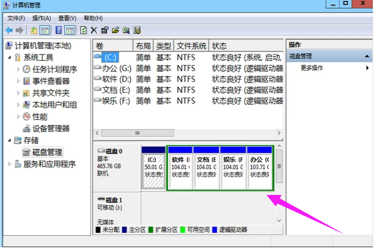Click the Back arrow toolbar icon
The image size is (374, 250).
[9, 30]
